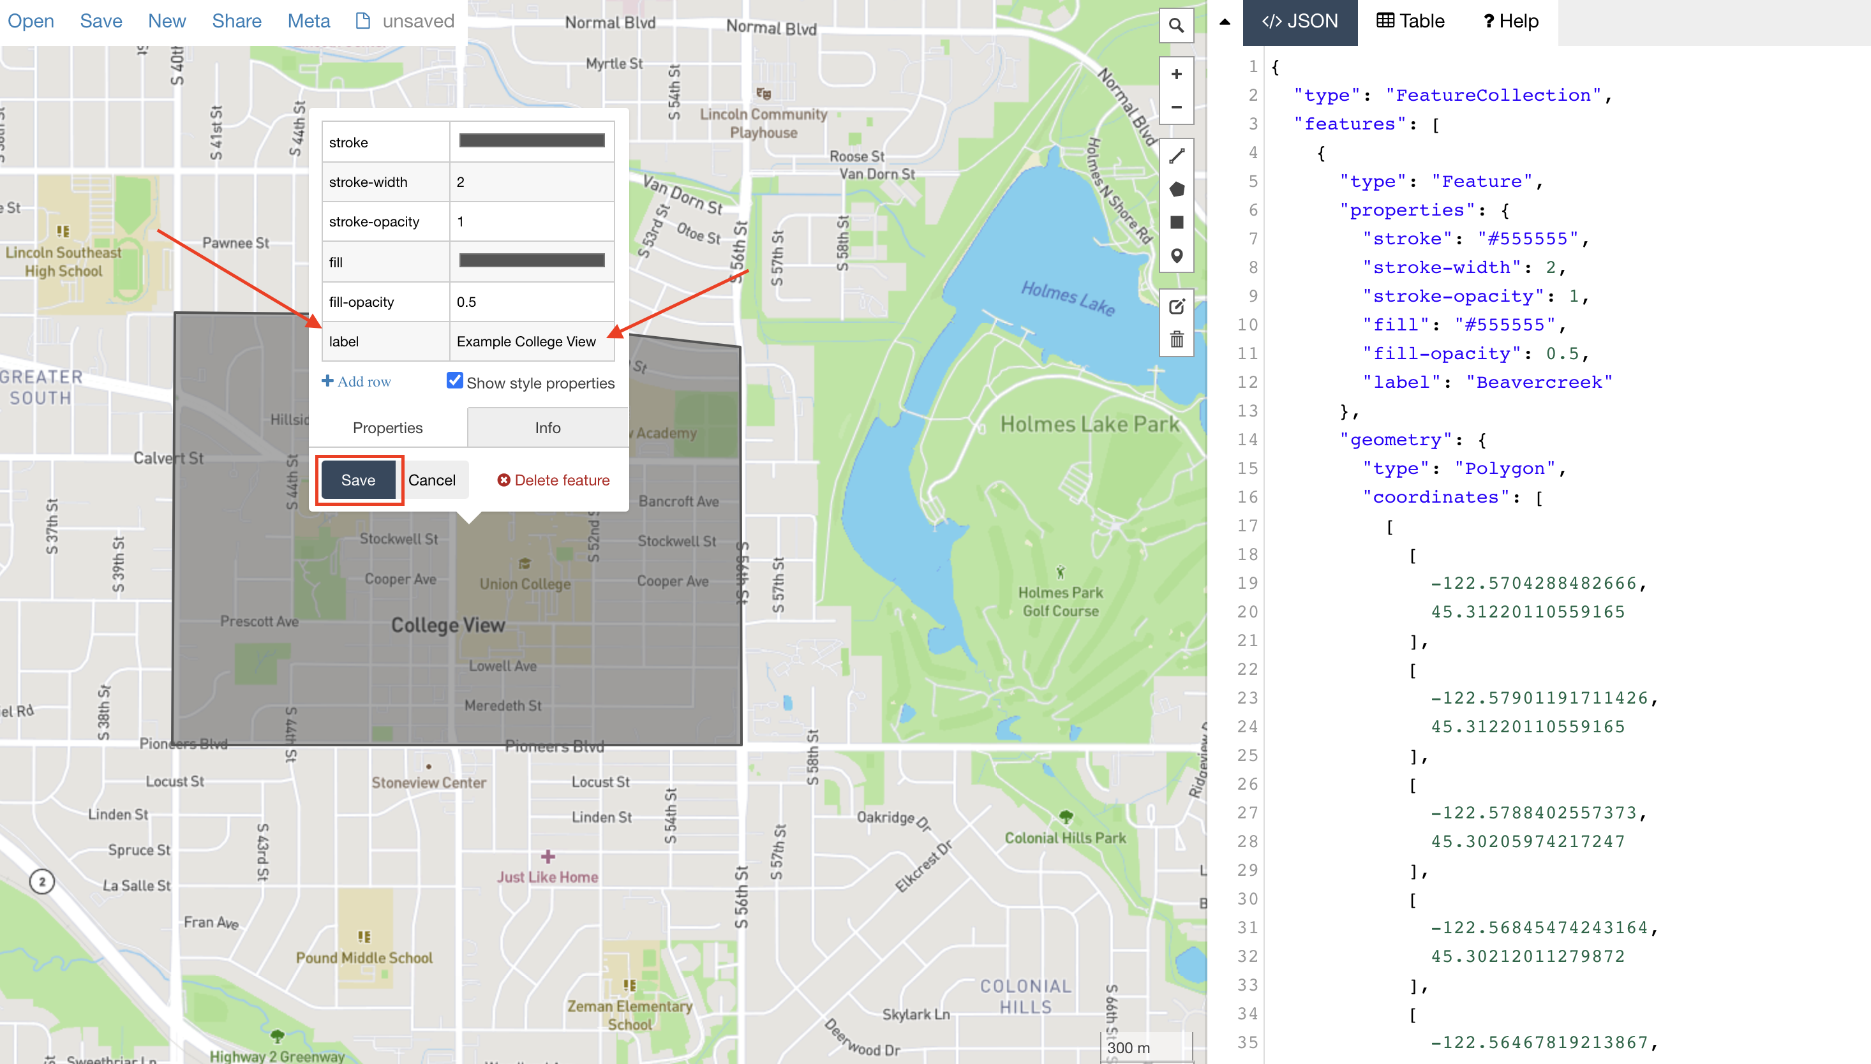
Task: Click the fill-opacity property name cell
Action: point(386,302)
